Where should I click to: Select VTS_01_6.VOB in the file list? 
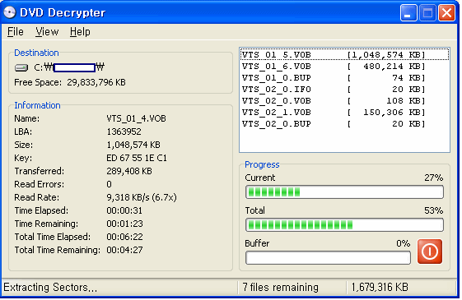point(345,67)
